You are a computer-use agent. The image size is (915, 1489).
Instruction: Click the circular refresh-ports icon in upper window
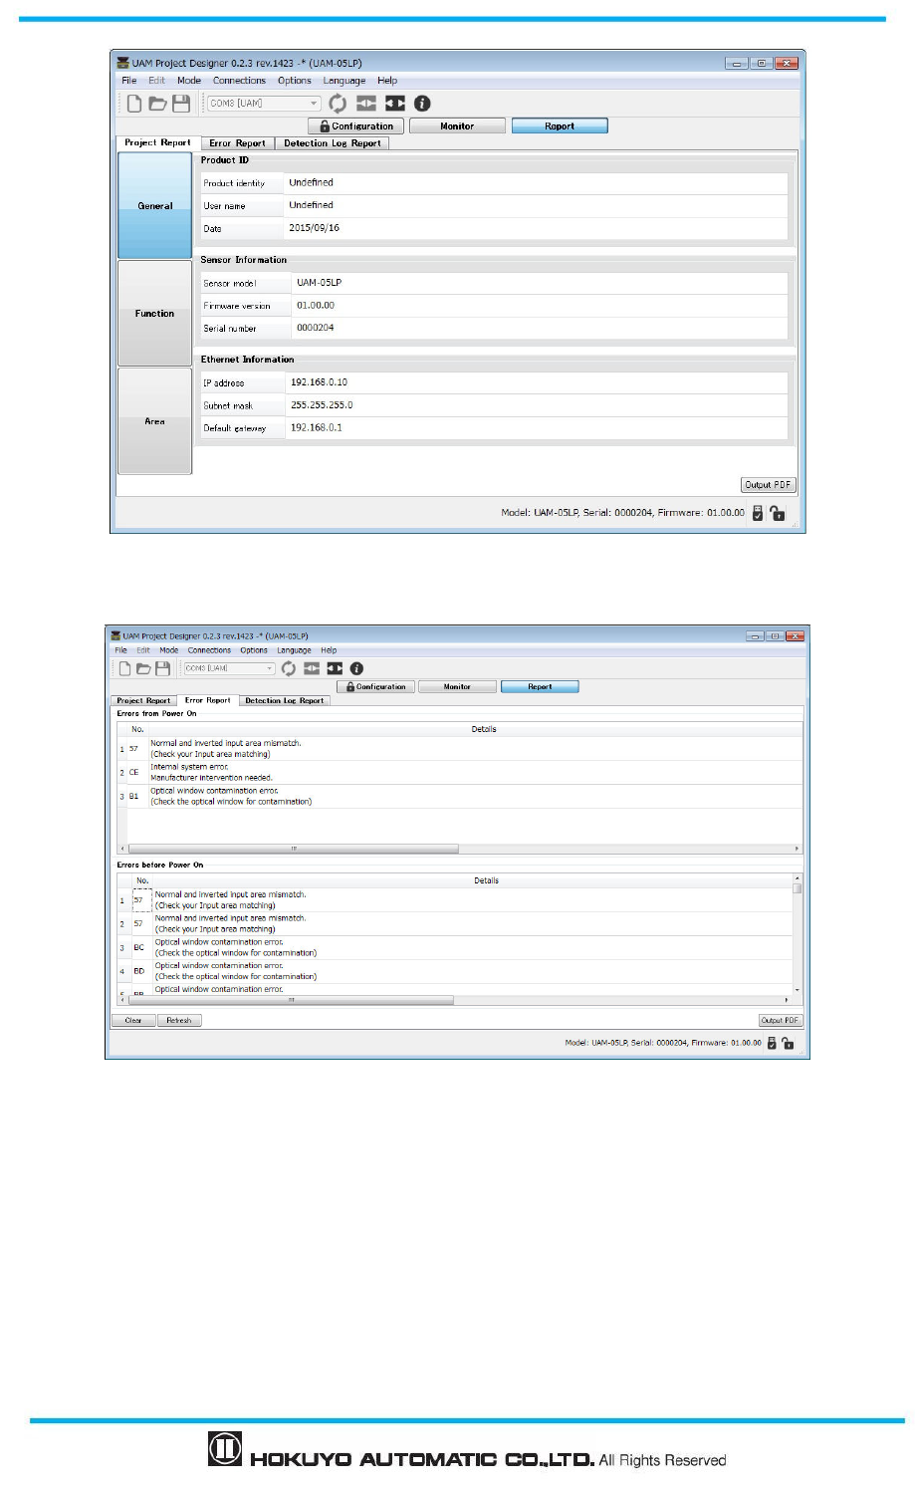point(338,104)
